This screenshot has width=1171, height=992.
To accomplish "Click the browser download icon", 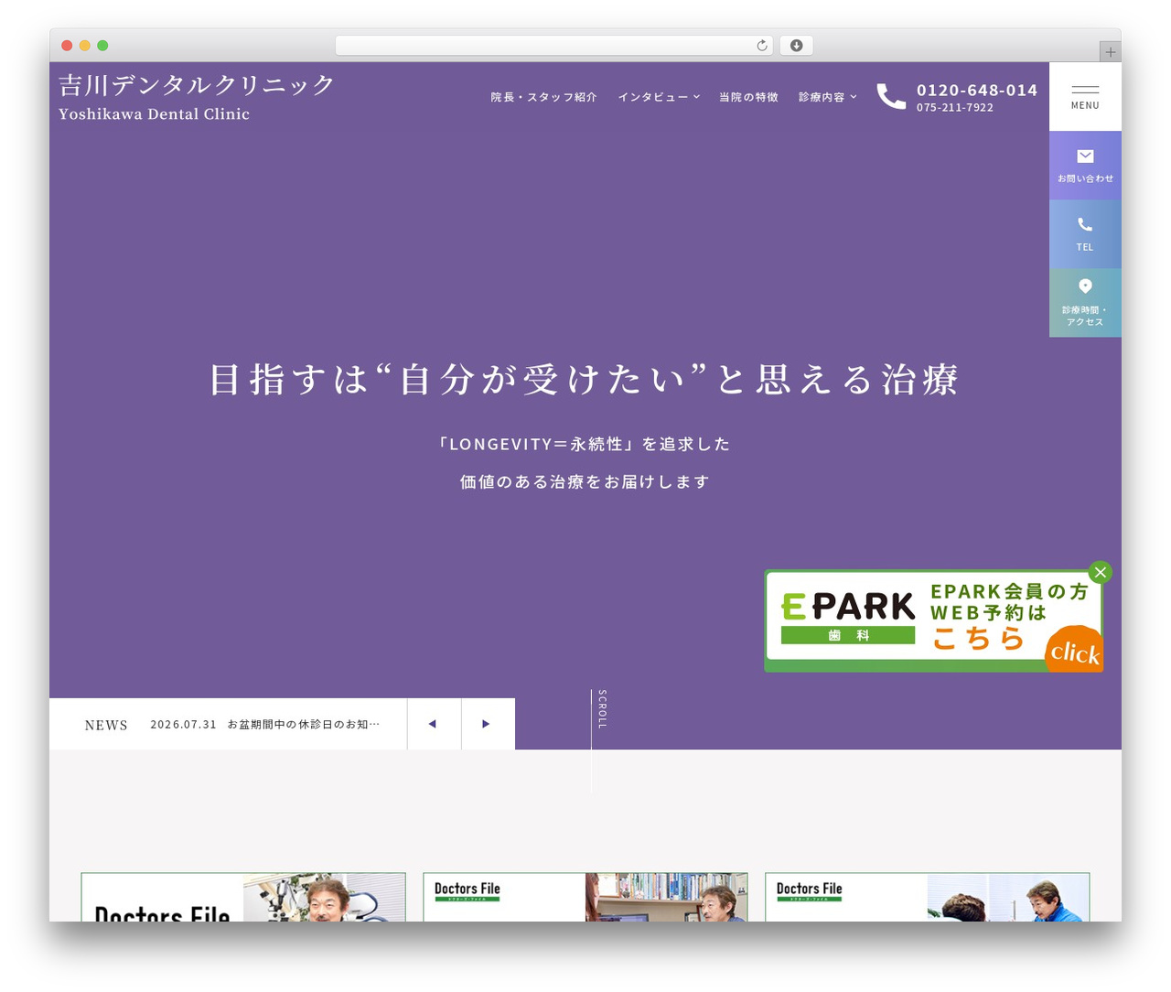I will point(797,46).
